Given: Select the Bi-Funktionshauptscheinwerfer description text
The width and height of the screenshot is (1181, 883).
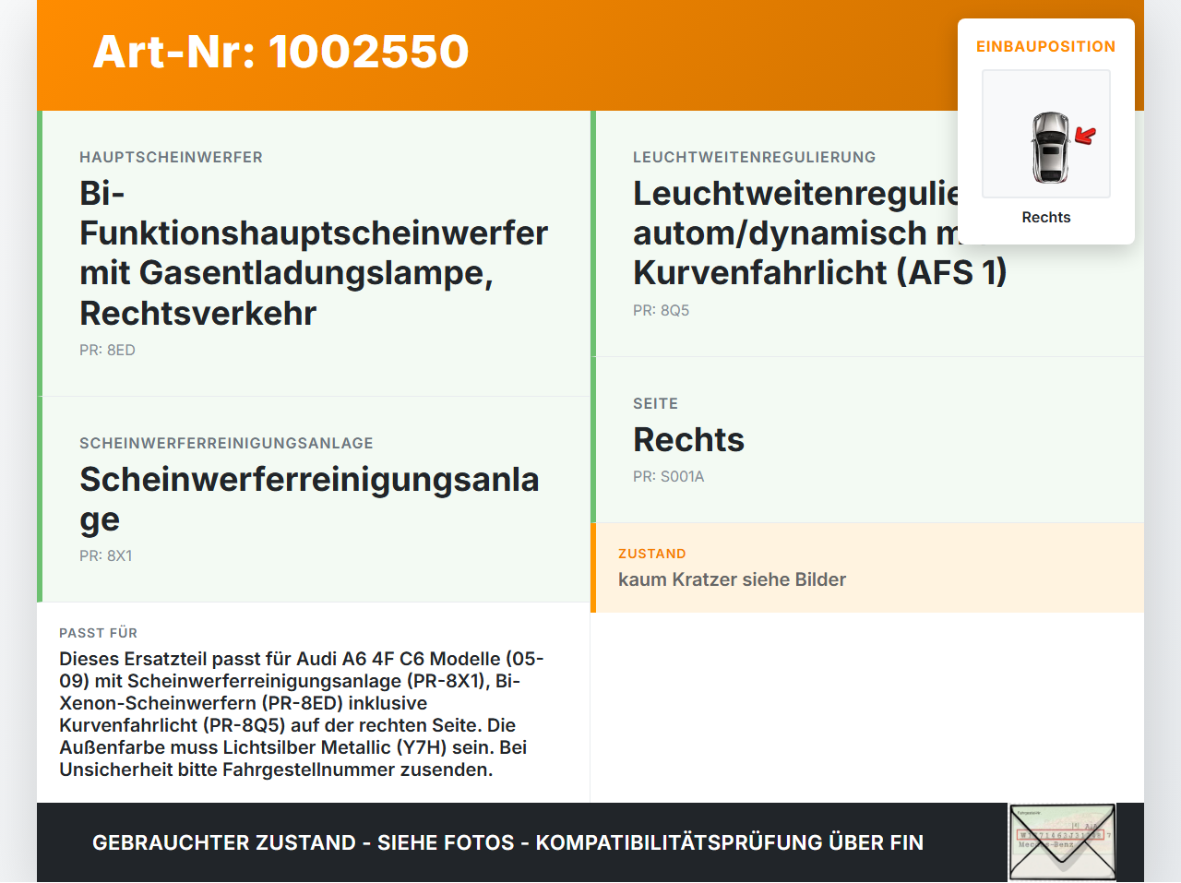Looking at the screenshot, I should 314,253.
